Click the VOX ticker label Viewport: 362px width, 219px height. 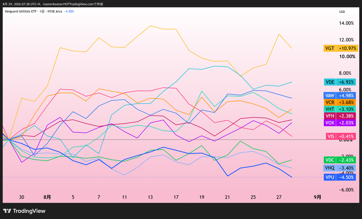tap(330, 123)
